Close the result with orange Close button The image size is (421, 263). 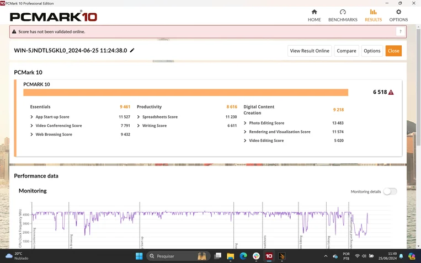[x=393, y=51]
